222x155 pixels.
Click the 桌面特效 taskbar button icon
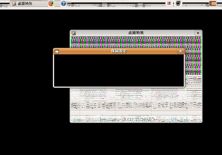[14, 4]
